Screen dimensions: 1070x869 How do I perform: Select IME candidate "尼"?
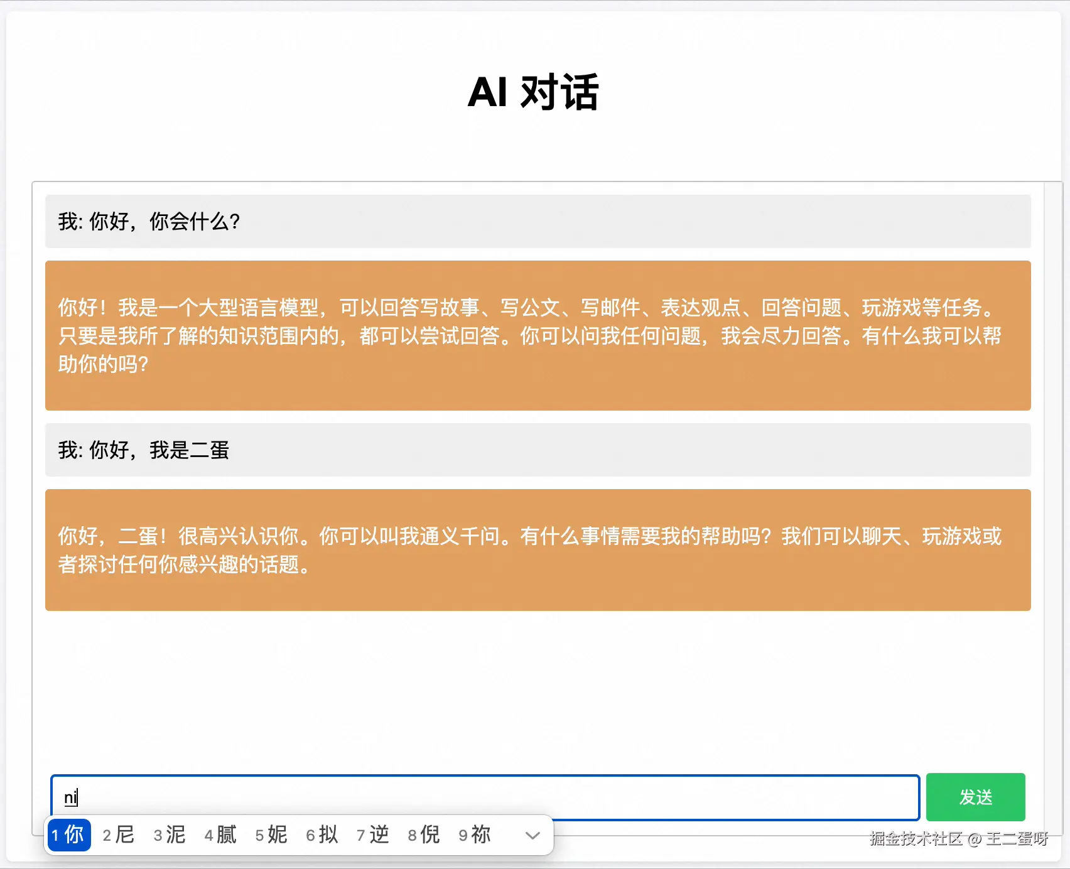pos(118,835)
